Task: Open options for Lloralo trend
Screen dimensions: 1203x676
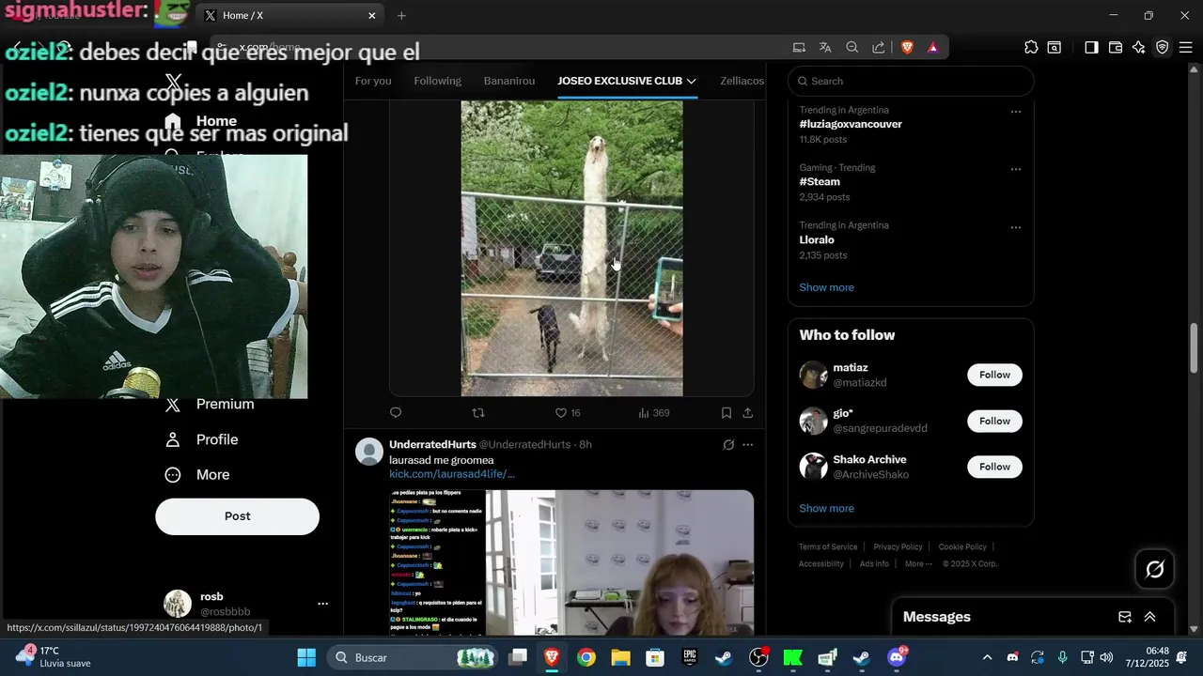Action: click(x=1015, y=227)
